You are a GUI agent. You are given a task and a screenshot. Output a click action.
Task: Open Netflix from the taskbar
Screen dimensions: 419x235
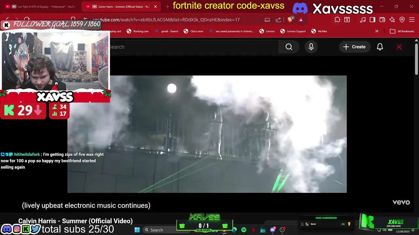point(253,230)
